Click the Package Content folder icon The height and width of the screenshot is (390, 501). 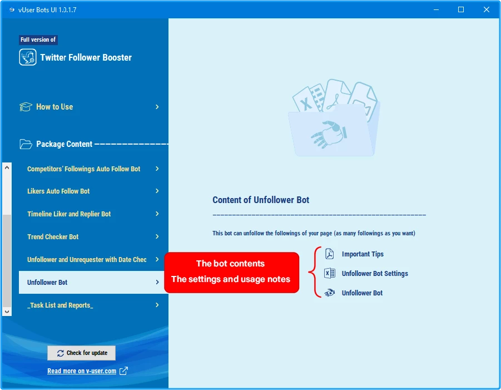point(26,144)
